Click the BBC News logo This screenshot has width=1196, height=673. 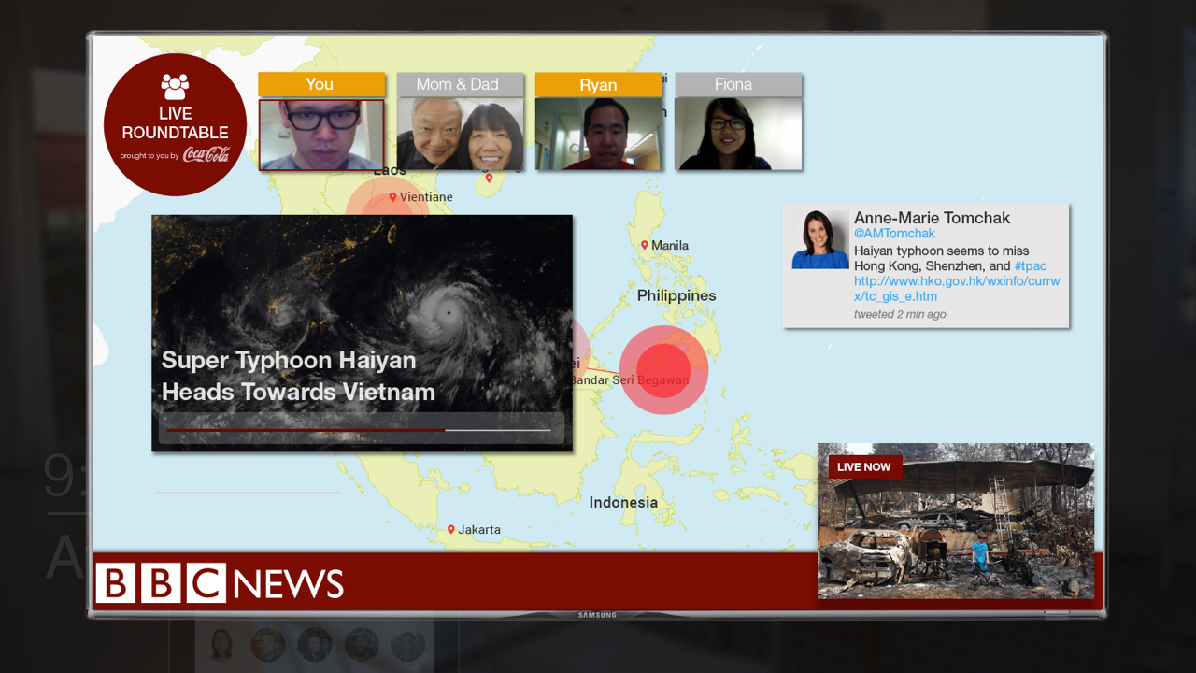point(220,583)
